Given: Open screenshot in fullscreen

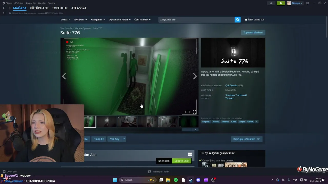Looking at the screenshot, I should click(x=194, y=112).
